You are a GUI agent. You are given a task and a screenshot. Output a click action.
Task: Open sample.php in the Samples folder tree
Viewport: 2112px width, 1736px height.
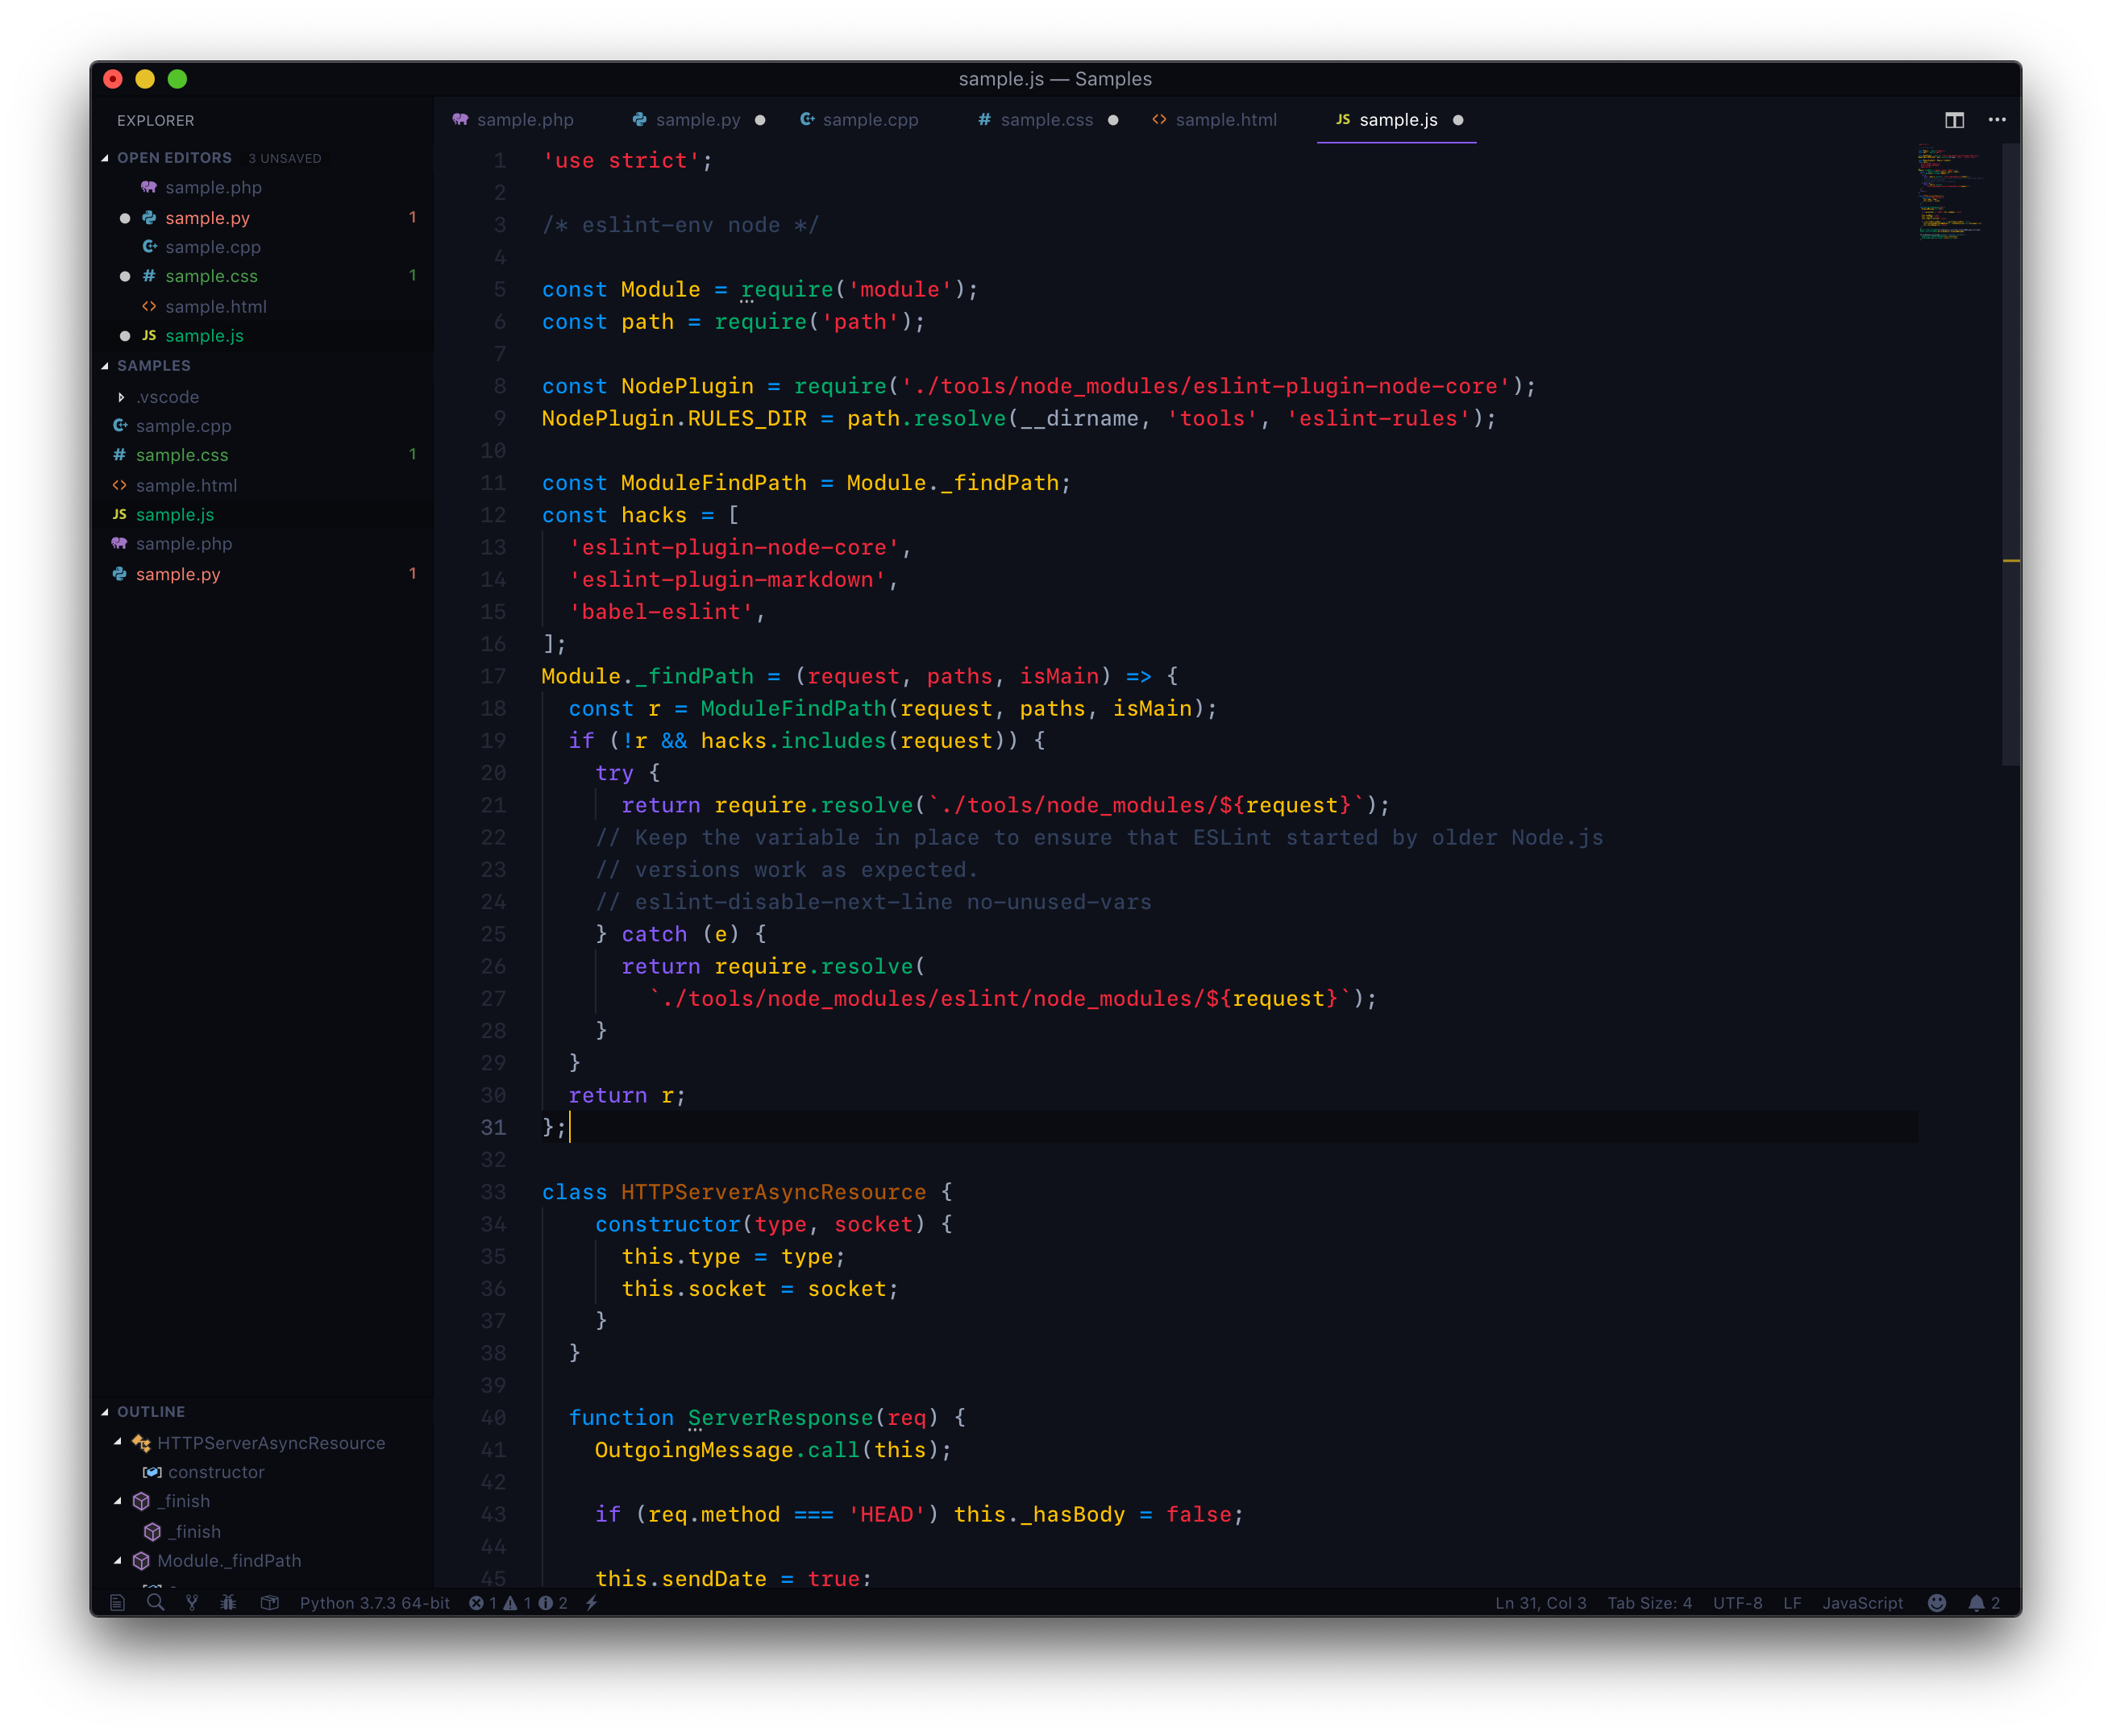pos(184,544)
